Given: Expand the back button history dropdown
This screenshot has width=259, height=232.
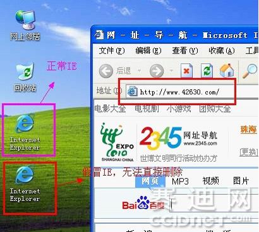Looking at the screenshot, I should click(139, 71).
